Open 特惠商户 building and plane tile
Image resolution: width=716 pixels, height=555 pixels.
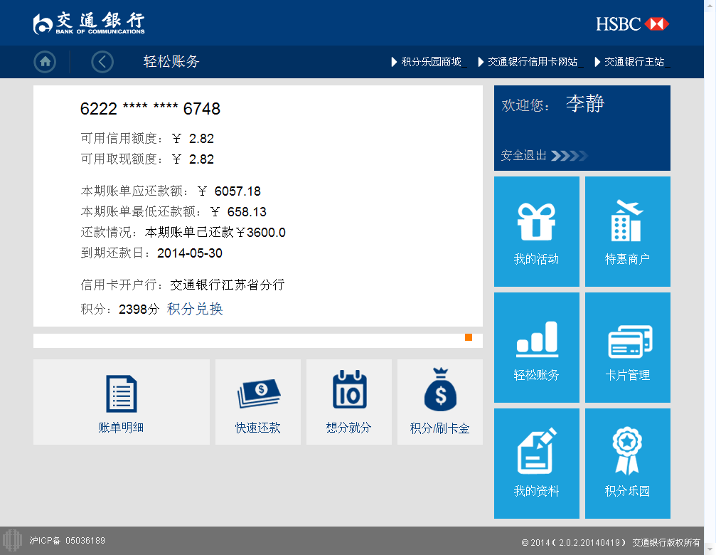627,231
